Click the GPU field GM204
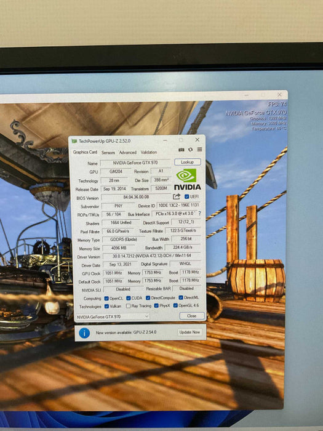Screen dimensions: 323x431 coord(116,172)
